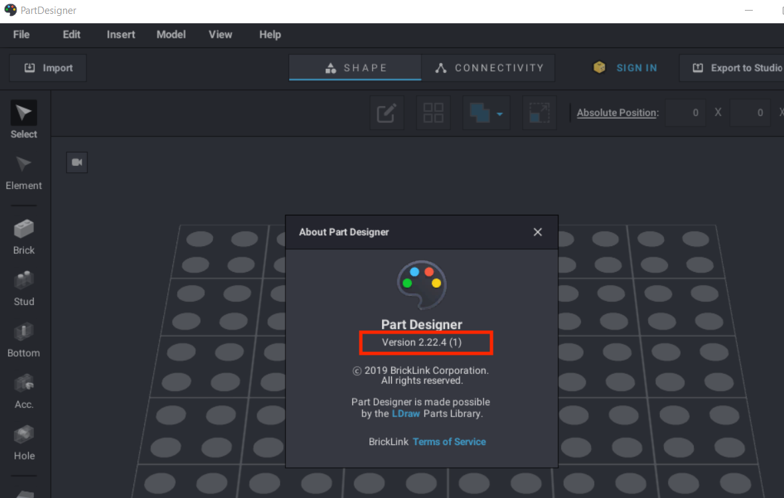
Task: Close the About Part Designer dialog
Action: coord(537,232)
